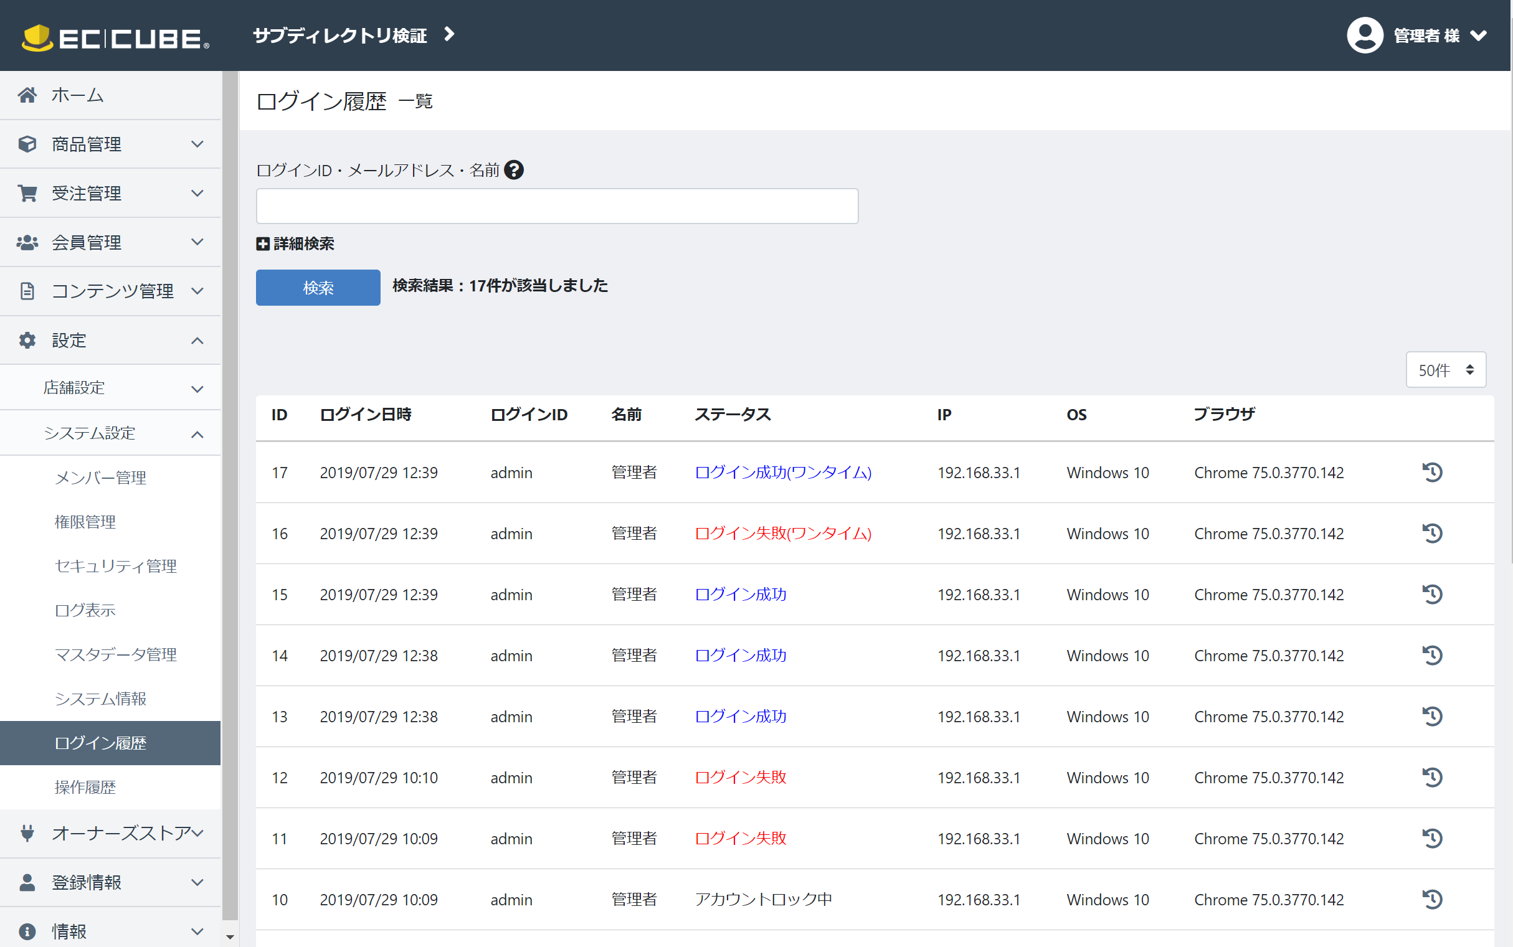This screenshot has height=947, width=1513.
Task: Open マスタデータ管理 in the sidebar
Action: [x=115, y=654]
